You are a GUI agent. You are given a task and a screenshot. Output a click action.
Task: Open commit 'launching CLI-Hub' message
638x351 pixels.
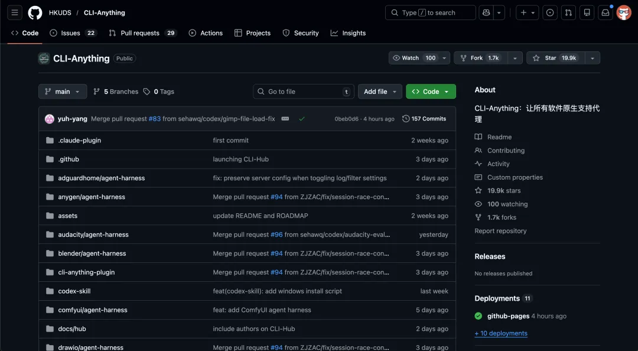click(x=241, y=159)
